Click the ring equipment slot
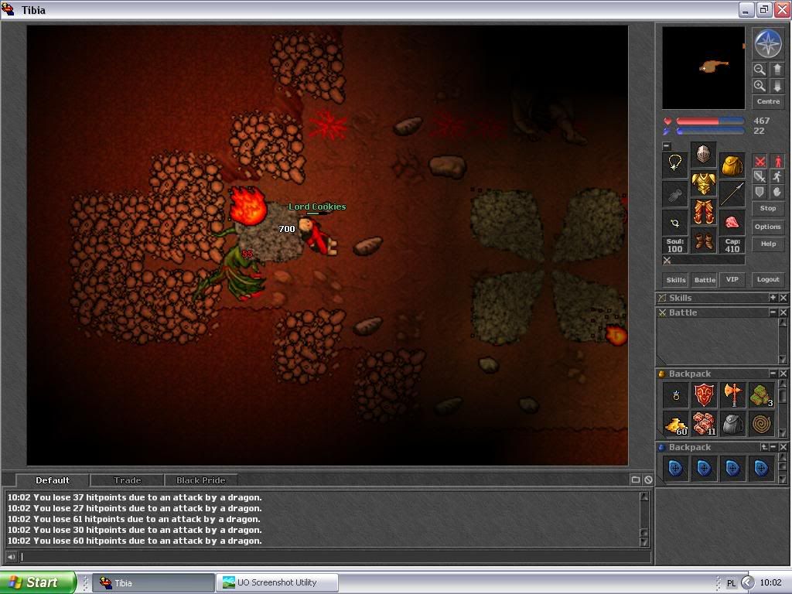This screenshot has width=792, height=594. pos(674,223)
